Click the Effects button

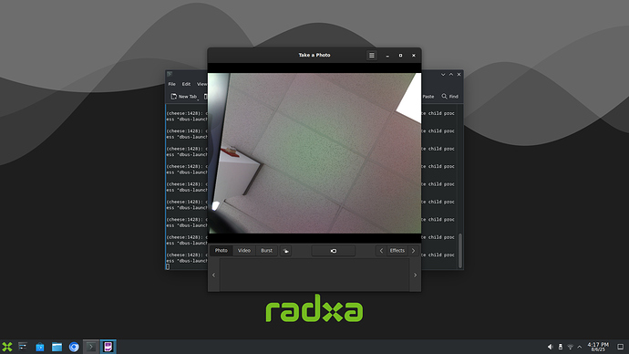click(397, 251)
